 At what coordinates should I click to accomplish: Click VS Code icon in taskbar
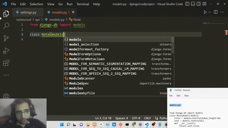tap(147, 124)
